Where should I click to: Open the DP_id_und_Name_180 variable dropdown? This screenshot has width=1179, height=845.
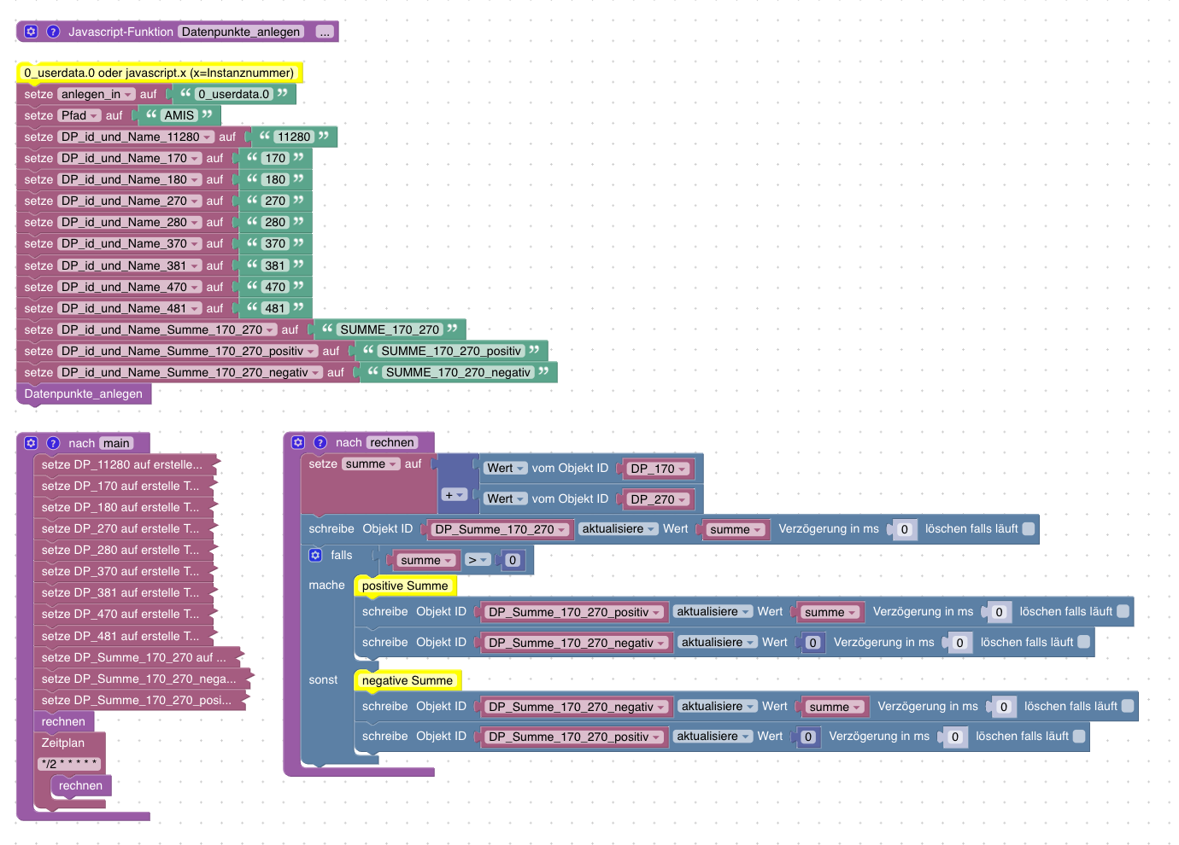coord(130,179)
